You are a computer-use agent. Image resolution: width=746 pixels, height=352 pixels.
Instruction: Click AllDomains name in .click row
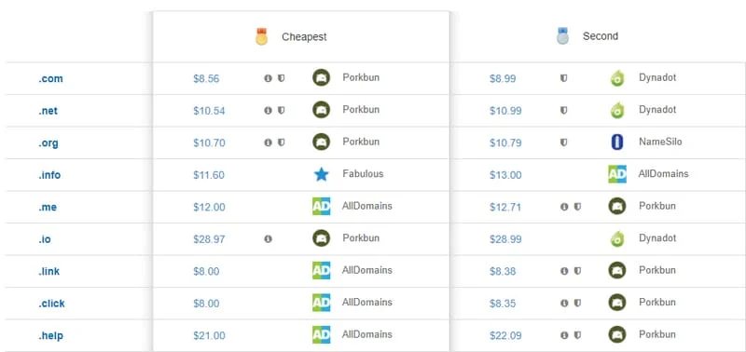pos(367,302)
